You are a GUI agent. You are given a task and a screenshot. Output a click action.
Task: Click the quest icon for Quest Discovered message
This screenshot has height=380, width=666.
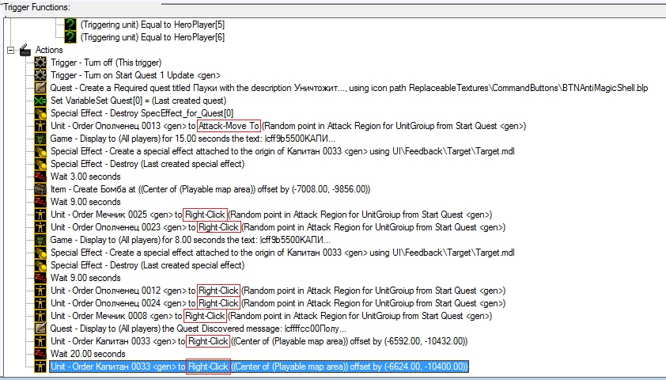[x=40, y=329]
